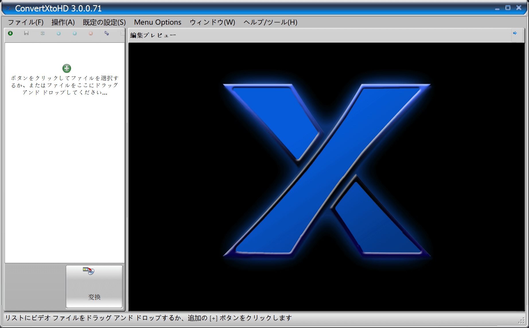This screenshot has height=328, width=529.
Task: Click the vertical splitter handle between panels
Action: point(127,170)
